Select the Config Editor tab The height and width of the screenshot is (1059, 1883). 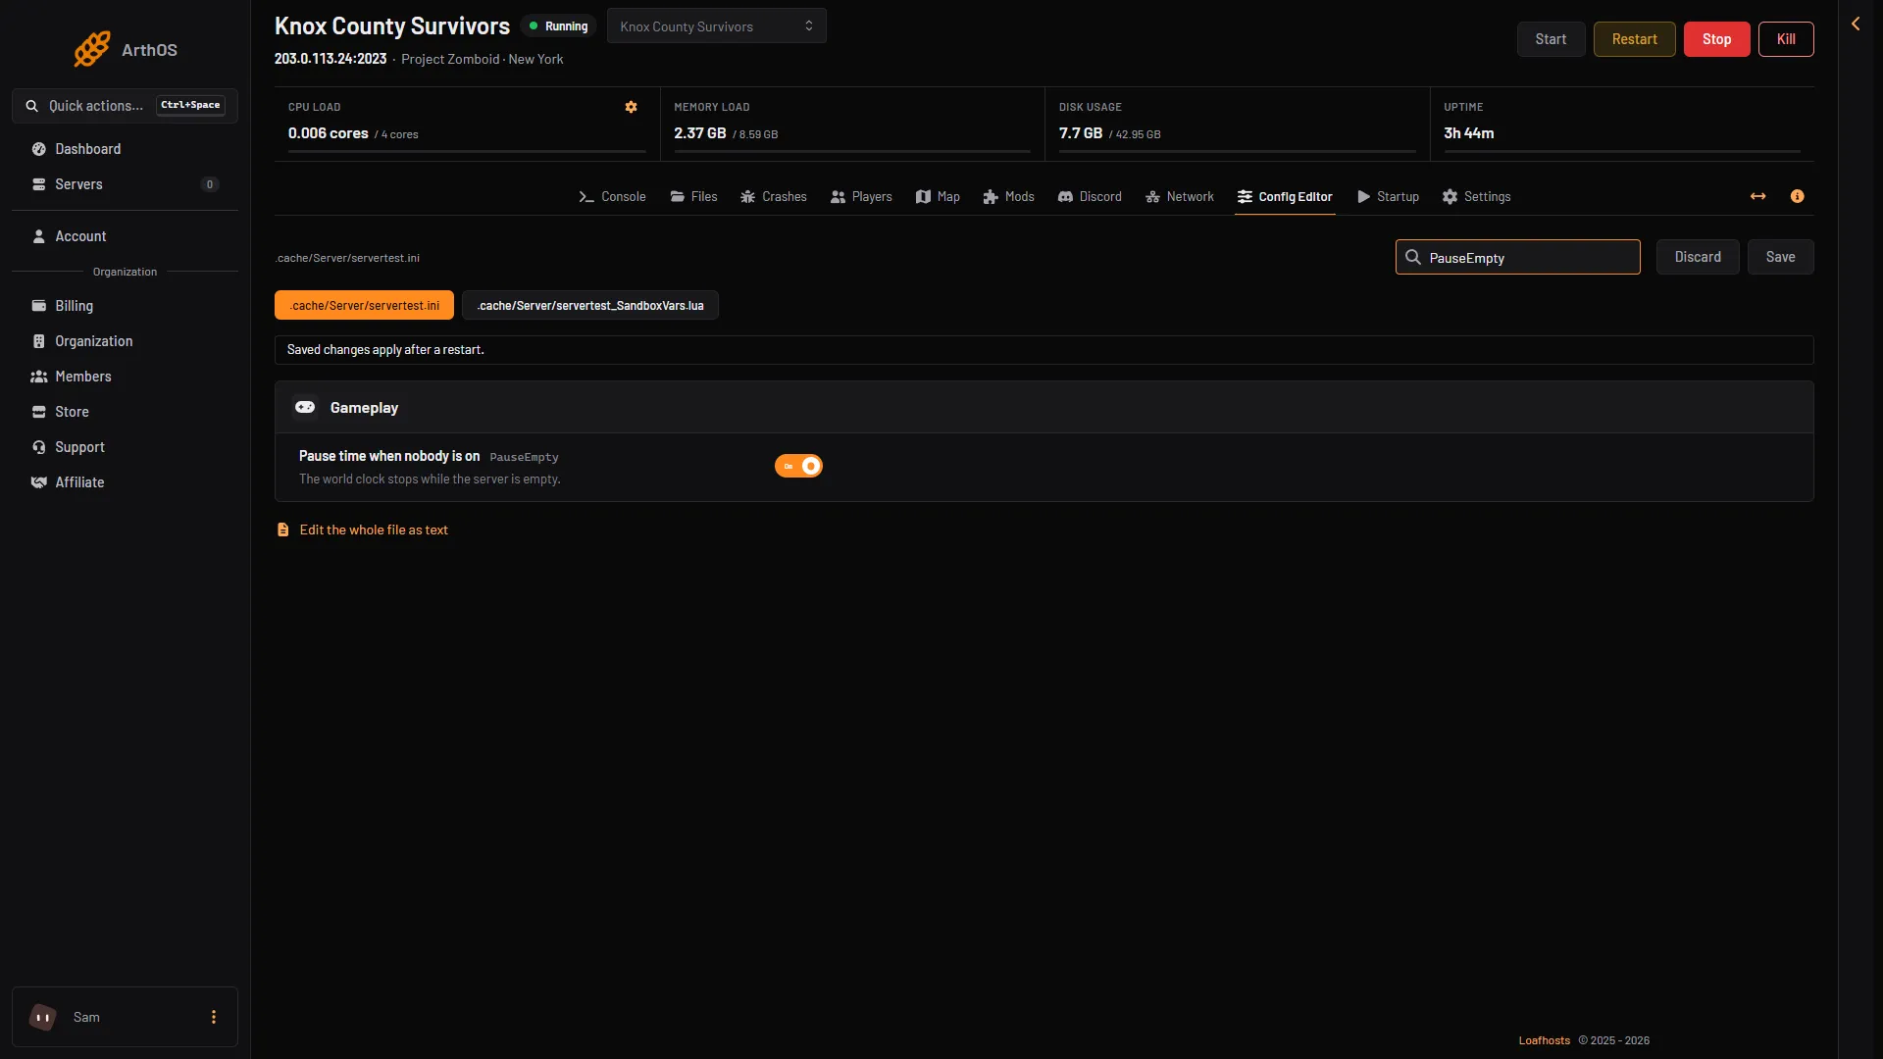click(x=1285, y=196)
